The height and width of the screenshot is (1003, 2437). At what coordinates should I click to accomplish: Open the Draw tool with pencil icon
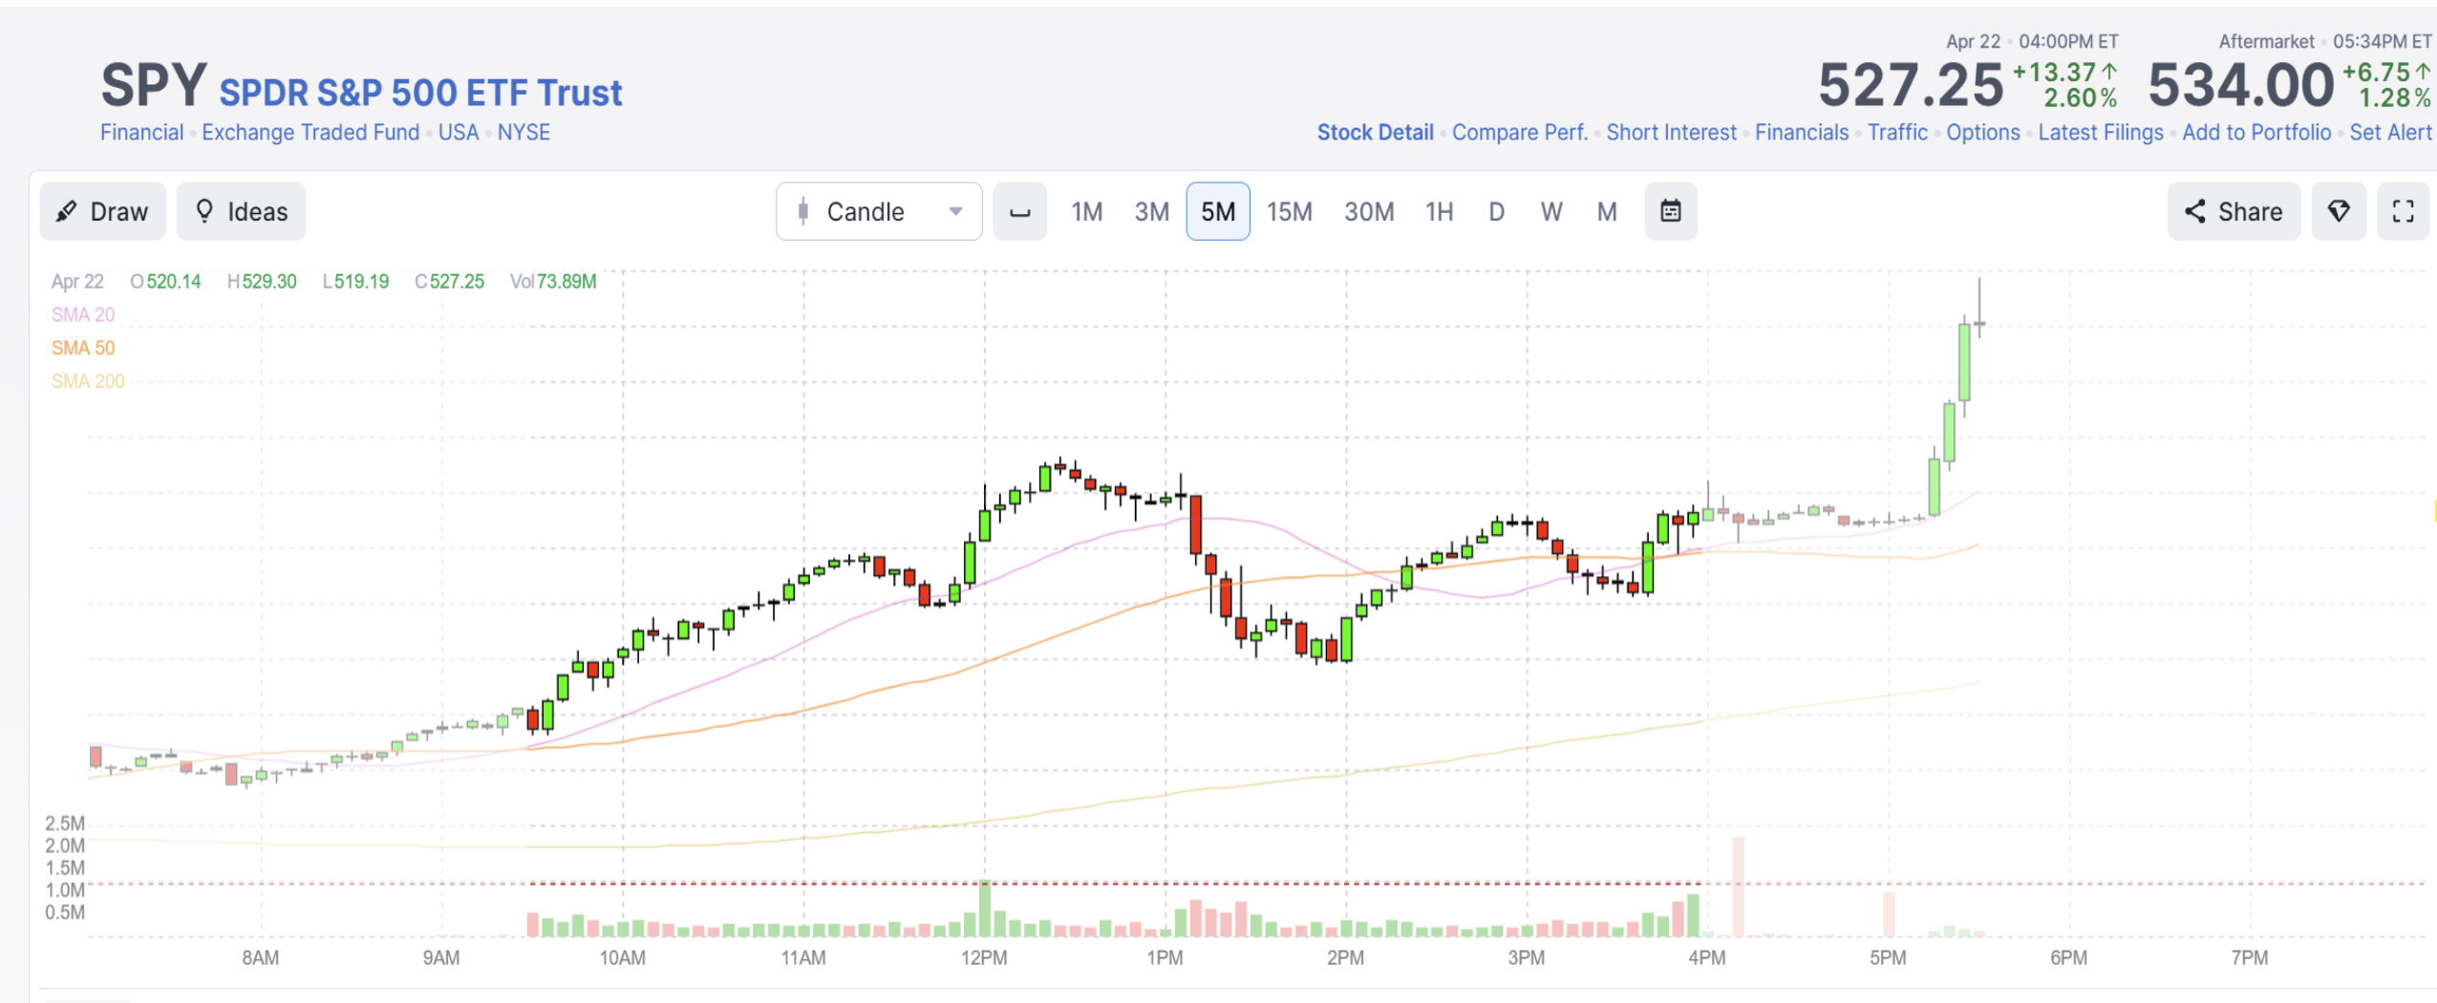(102, 211)
